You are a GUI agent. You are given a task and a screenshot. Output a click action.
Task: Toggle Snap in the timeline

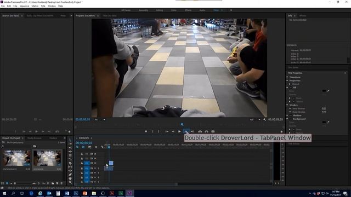click(x=83, y=147)
